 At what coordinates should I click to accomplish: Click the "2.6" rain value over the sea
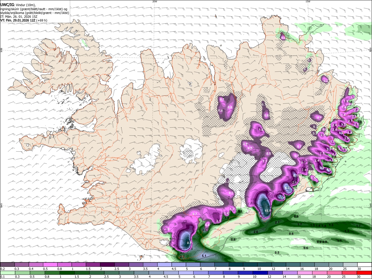[256, 232]
